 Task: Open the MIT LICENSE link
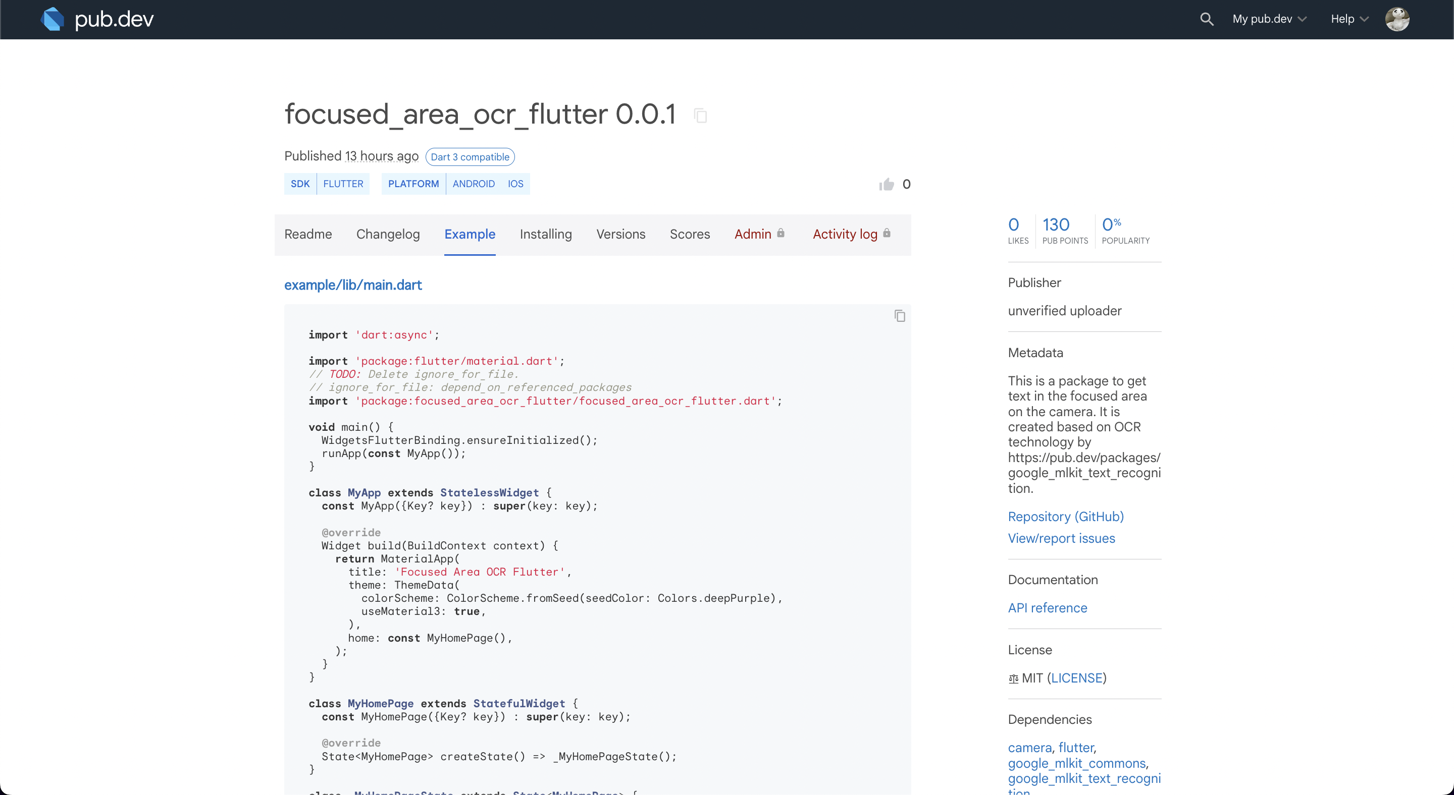[x=1077, y=678]
